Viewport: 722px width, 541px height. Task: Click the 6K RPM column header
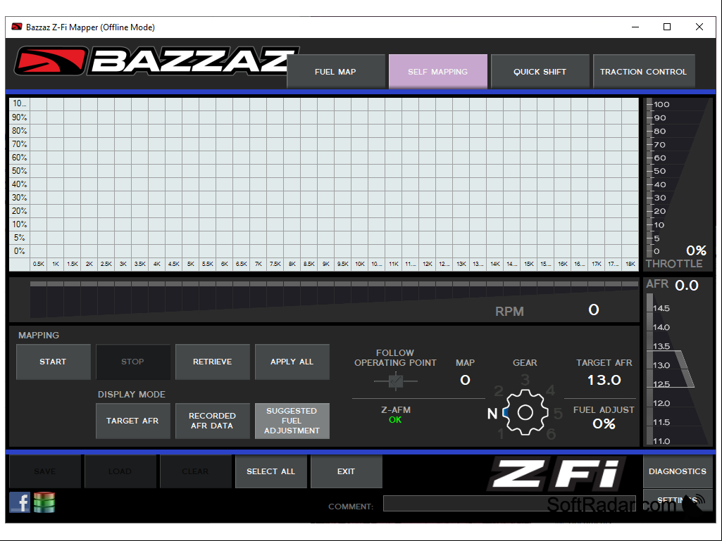[225, 264]
